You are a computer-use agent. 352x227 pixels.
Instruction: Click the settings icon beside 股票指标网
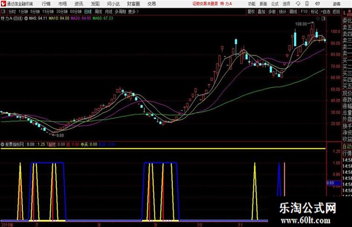(x=3, y=144)
